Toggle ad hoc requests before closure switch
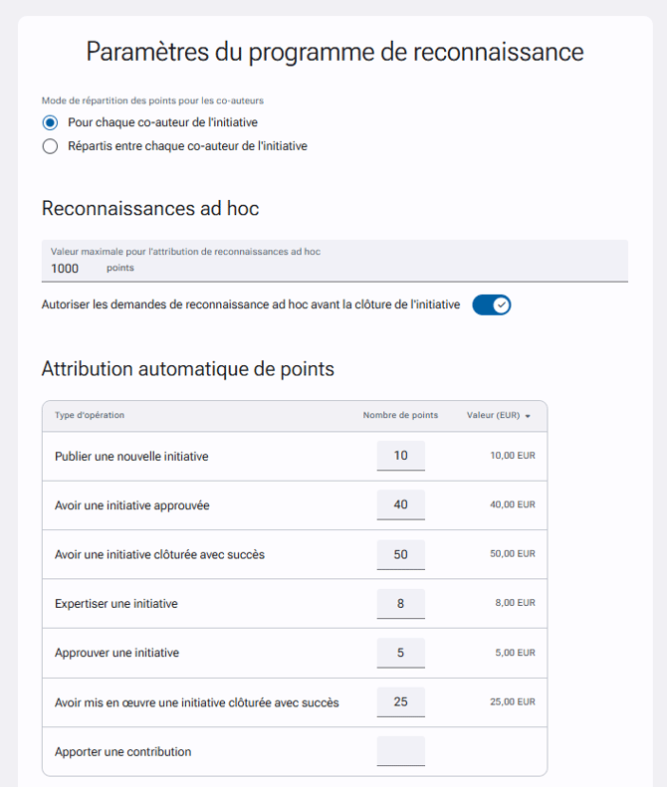667x787 pixels. click(x=491, y=305)
